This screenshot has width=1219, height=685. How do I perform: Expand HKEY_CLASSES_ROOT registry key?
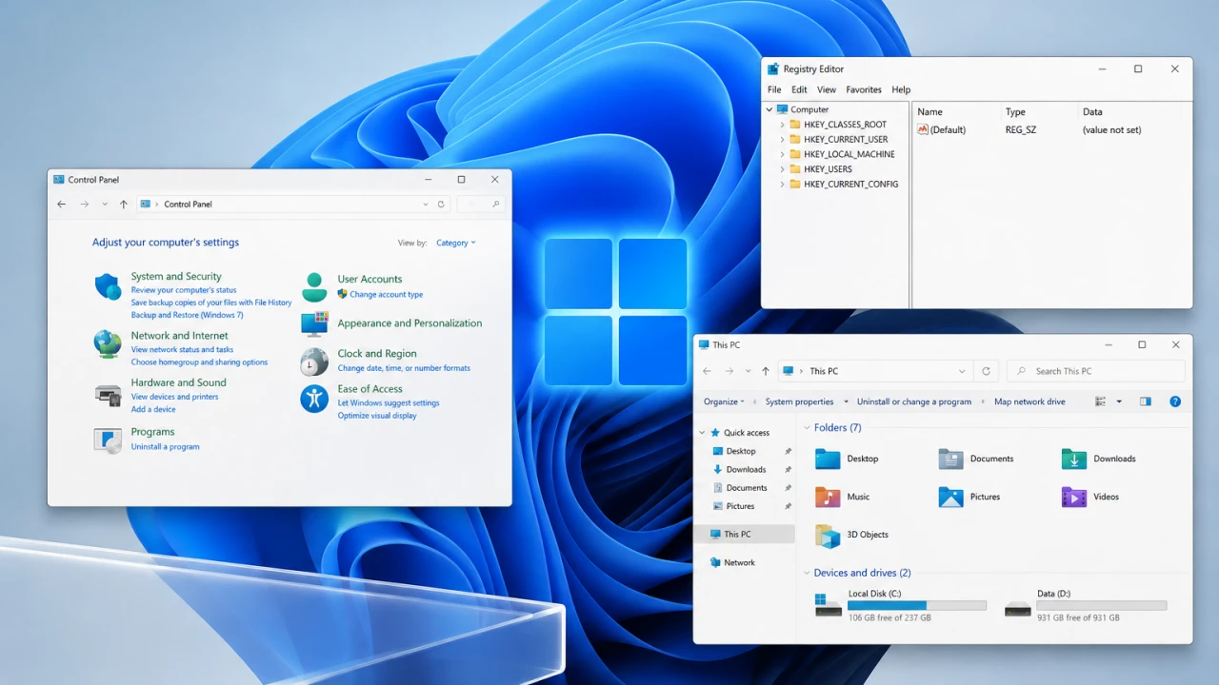coord(783,125)
